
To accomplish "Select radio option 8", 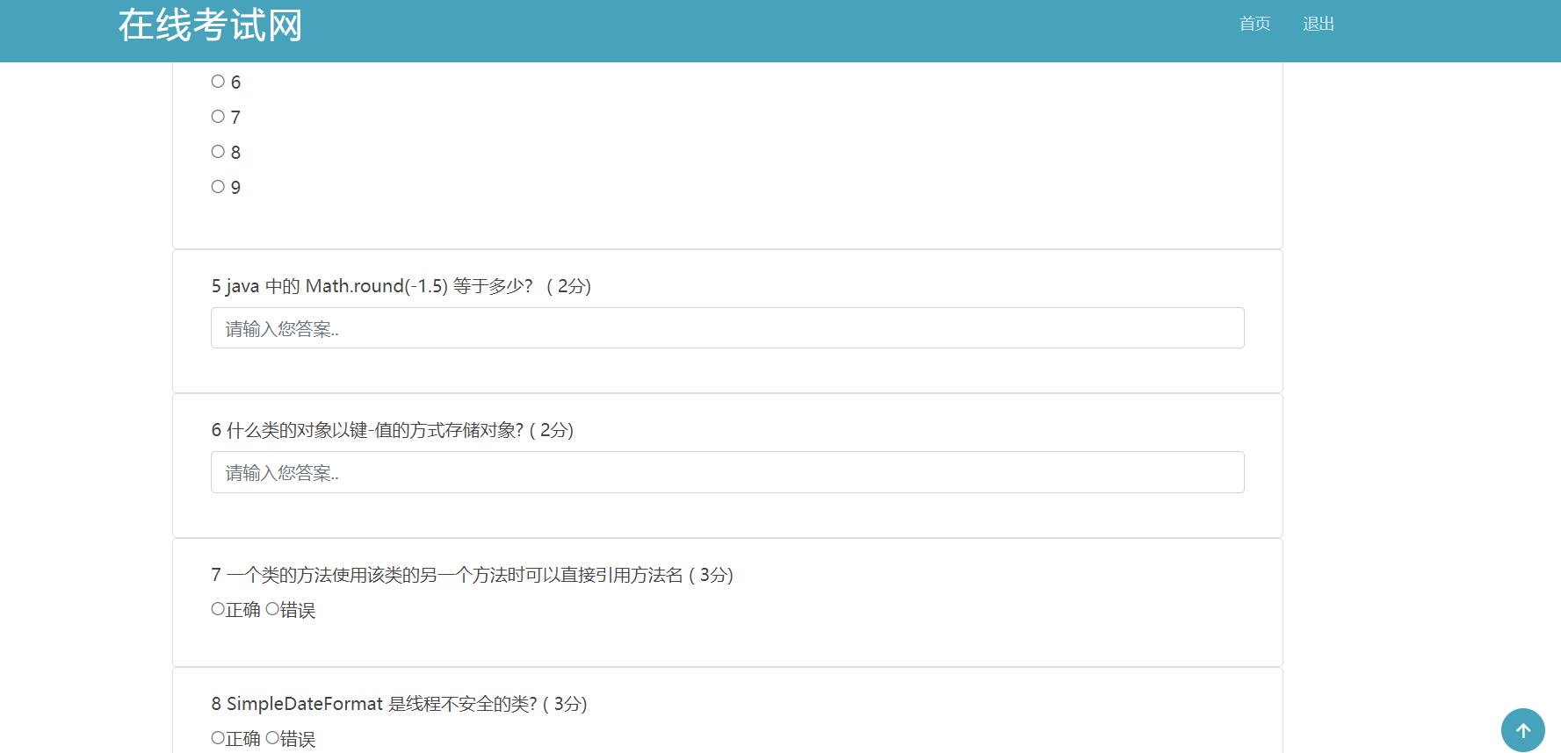I will point(218,152).
